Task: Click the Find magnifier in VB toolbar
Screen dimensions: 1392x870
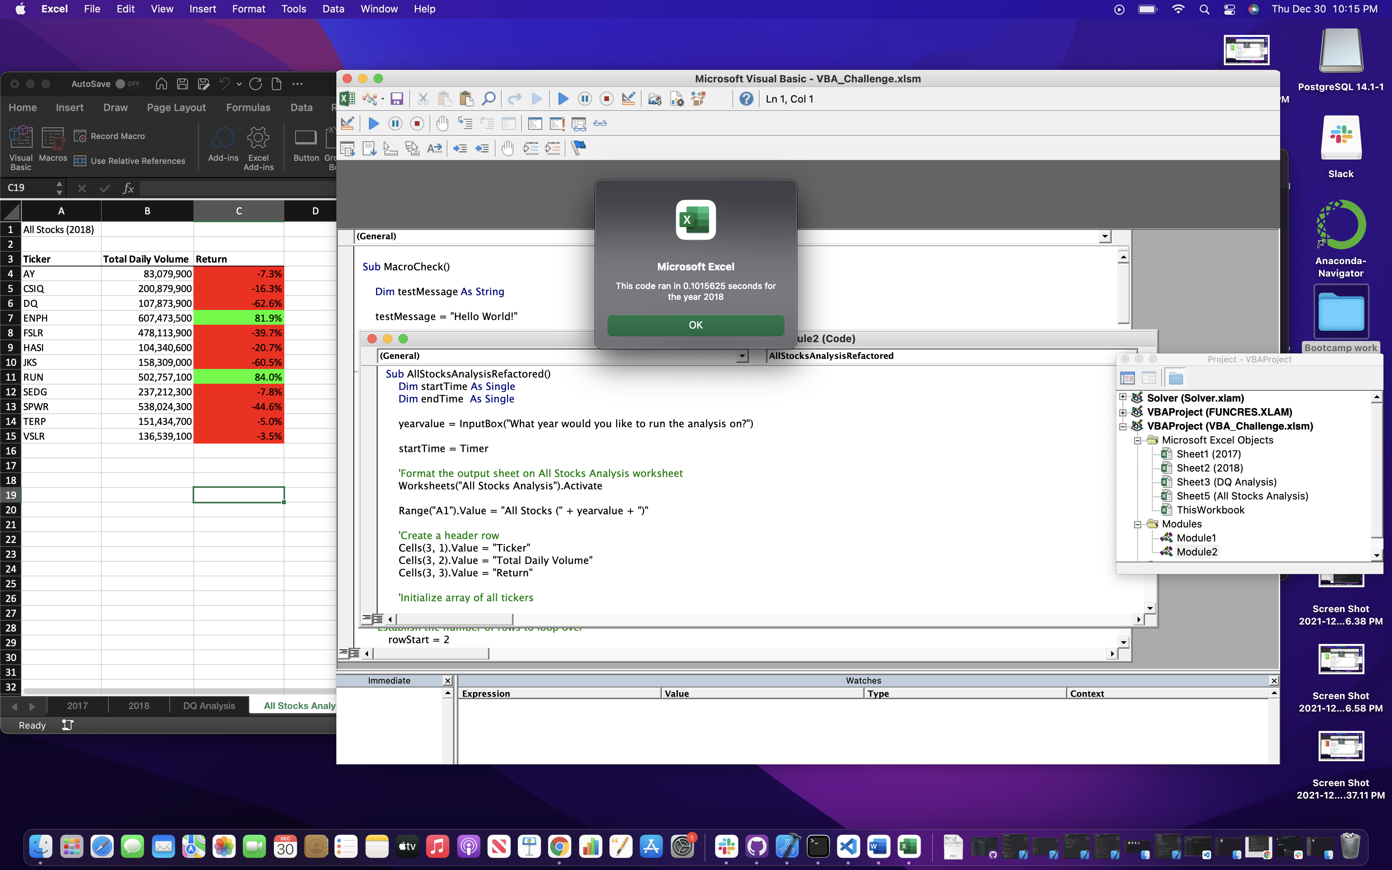Action: pyautogui.click(x=488, y=99)
